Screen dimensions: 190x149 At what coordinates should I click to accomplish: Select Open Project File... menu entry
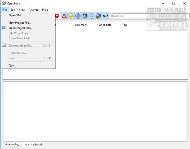pos(28,28)
